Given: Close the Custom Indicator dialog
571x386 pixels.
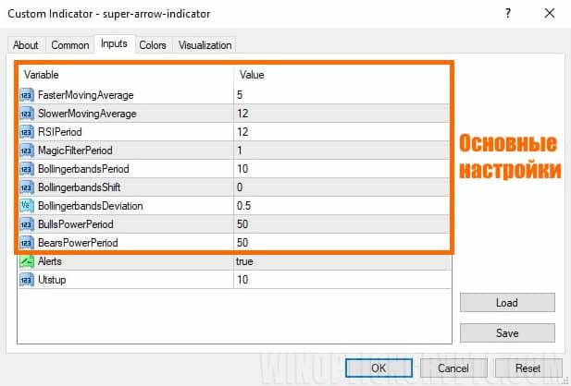Looking at the screenshot, I should coord(551,15).
